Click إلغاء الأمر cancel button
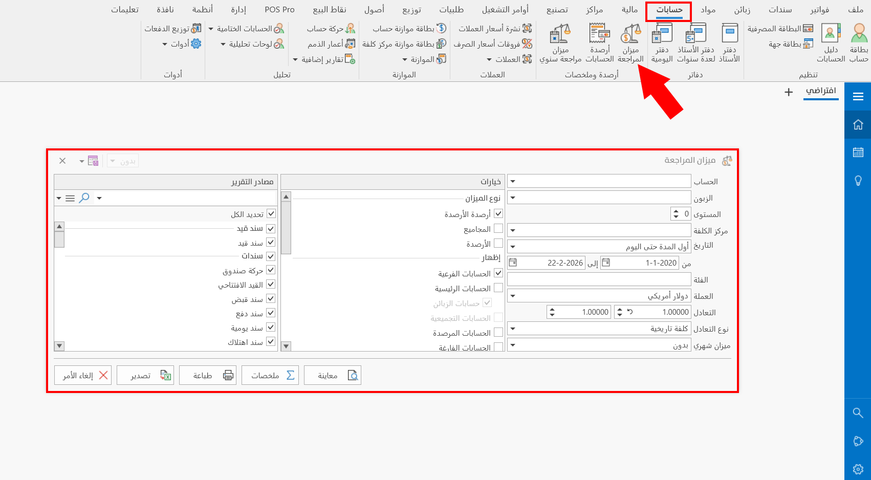 [x=83, y=375]
